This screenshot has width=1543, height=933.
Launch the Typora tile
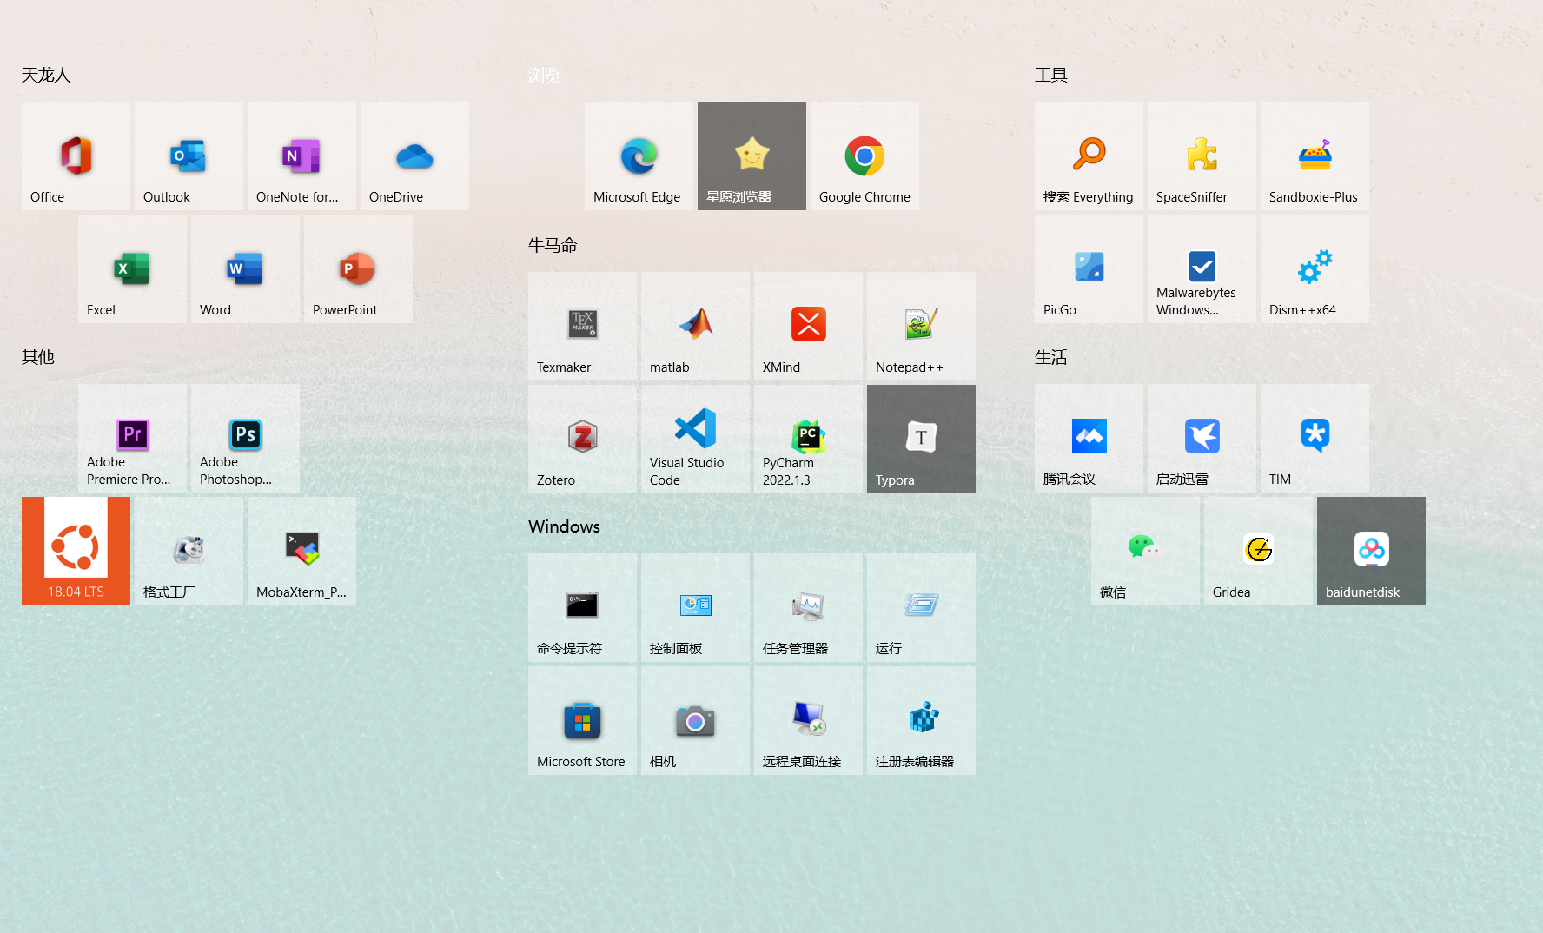(921, 439)
